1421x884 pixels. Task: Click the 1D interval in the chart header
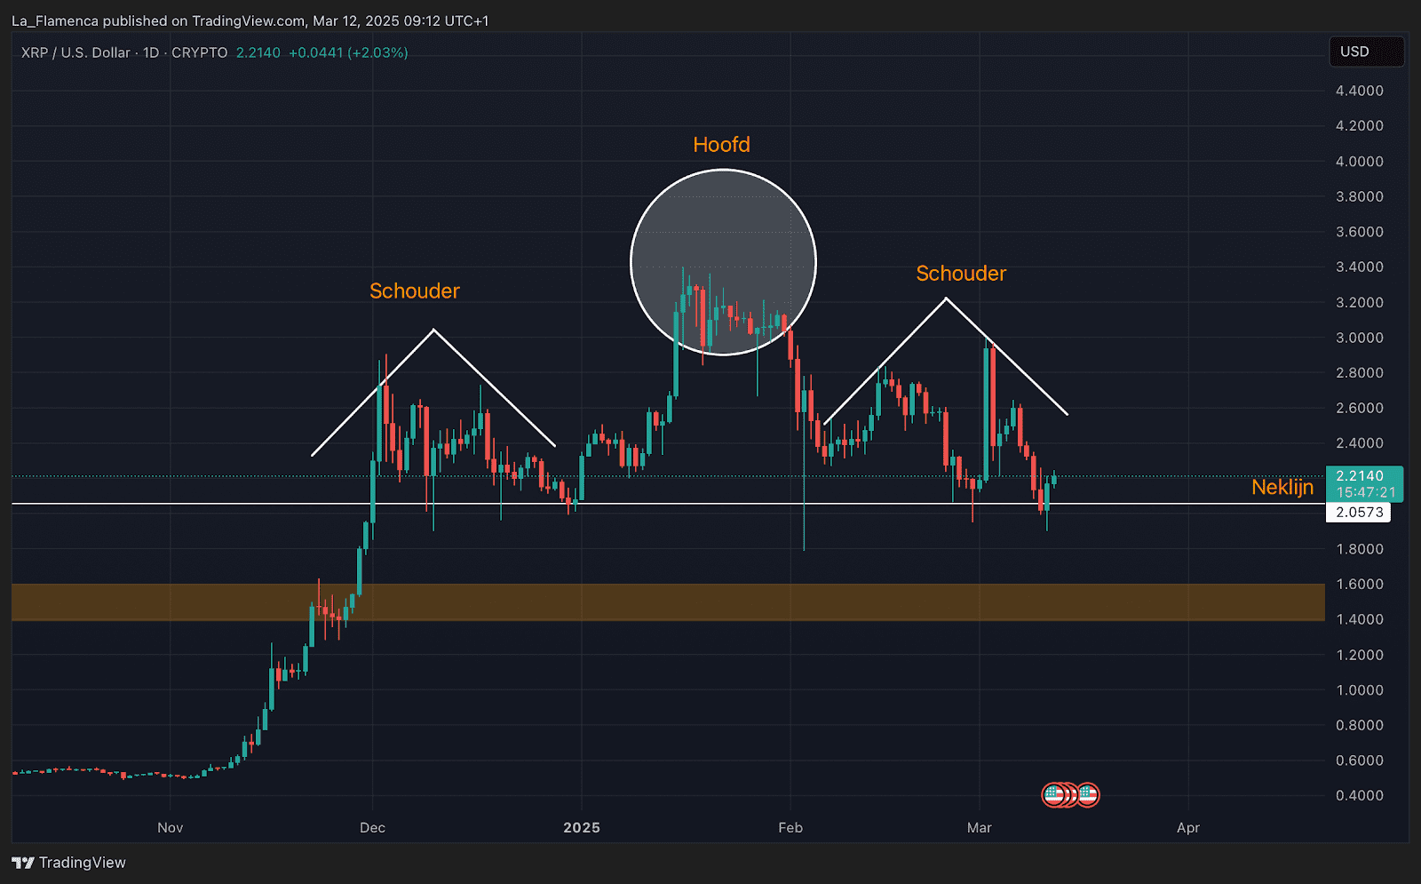coord(151,52)
